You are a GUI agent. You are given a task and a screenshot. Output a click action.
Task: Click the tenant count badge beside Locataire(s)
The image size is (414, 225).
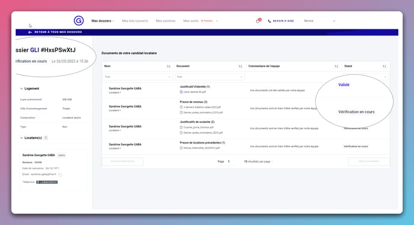coord(46,138)
